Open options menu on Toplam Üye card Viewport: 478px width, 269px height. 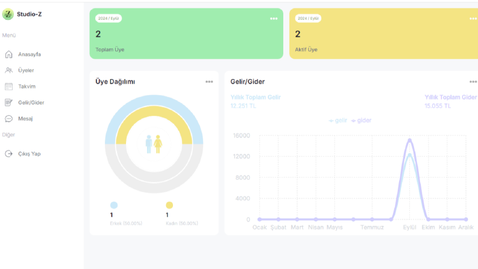coord(274,19)
